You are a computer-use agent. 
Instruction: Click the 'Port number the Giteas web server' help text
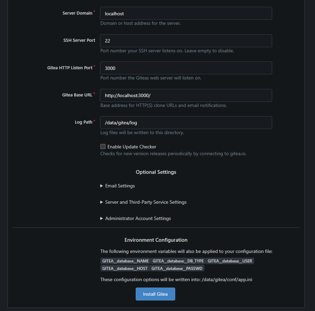[x=151, y=78]
